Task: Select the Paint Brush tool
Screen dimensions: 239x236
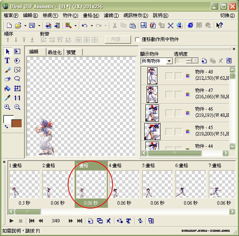Action: coord(7,70)
